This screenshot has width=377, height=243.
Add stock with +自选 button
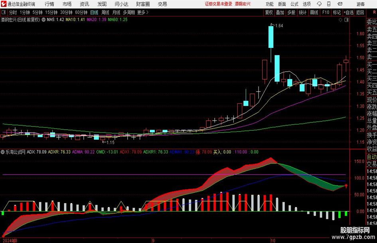click(349, 12)
